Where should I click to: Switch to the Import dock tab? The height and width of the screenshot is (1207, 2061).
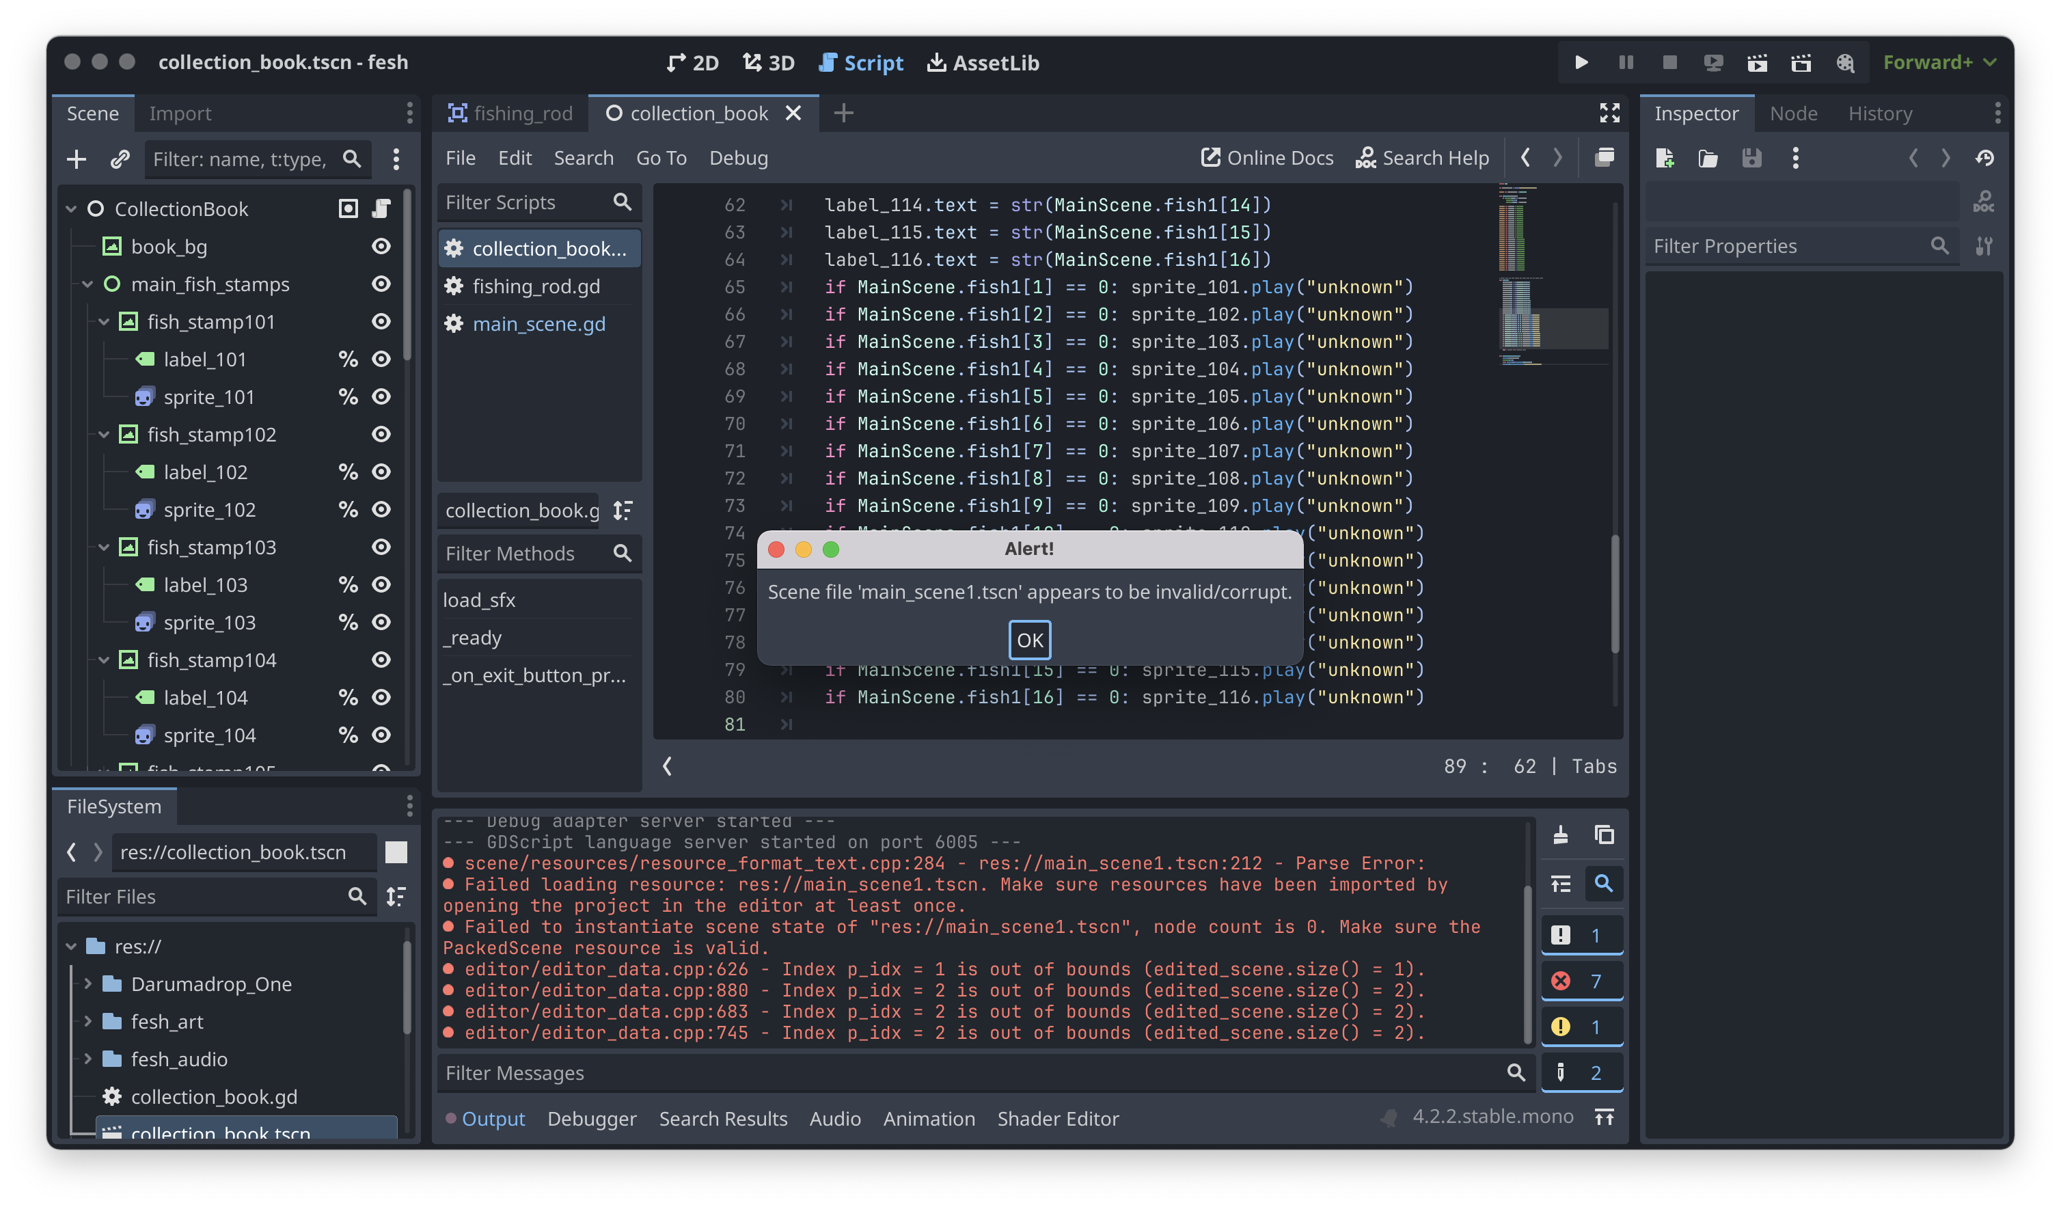pyautogui.click(x=180, y=113)
